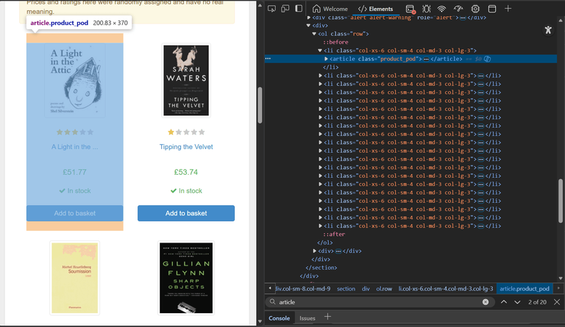This screenshot has width=565, height=327.
Task: Click the plus icon next to Issues tab
Action: 327,317
